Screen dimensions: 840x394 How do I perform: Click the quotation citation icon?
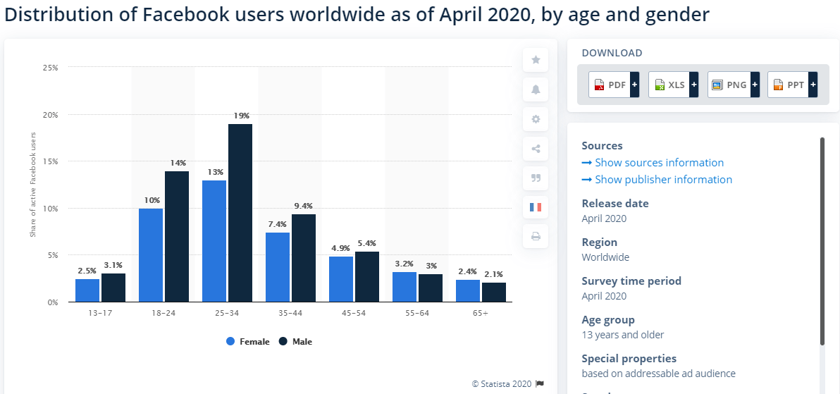tap(536, 178)
